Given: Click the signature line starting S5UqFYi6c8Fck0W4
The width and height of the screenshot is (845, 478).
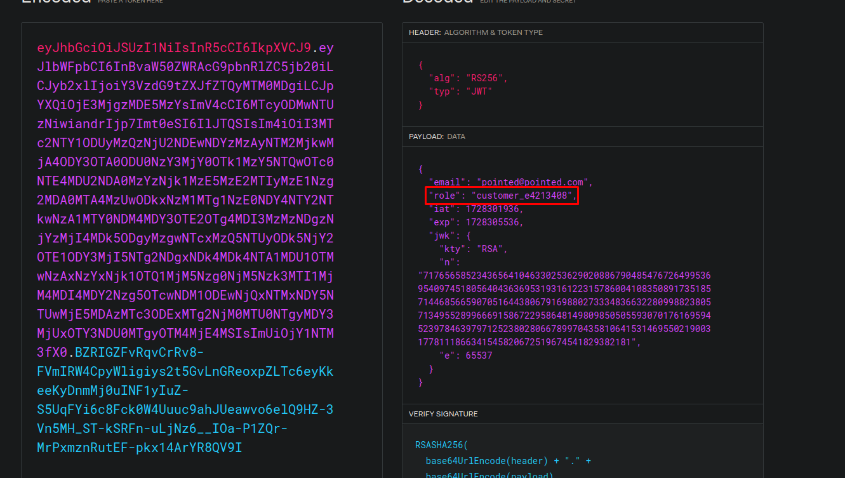Looking at the screenshot, I should coord(185,409).
